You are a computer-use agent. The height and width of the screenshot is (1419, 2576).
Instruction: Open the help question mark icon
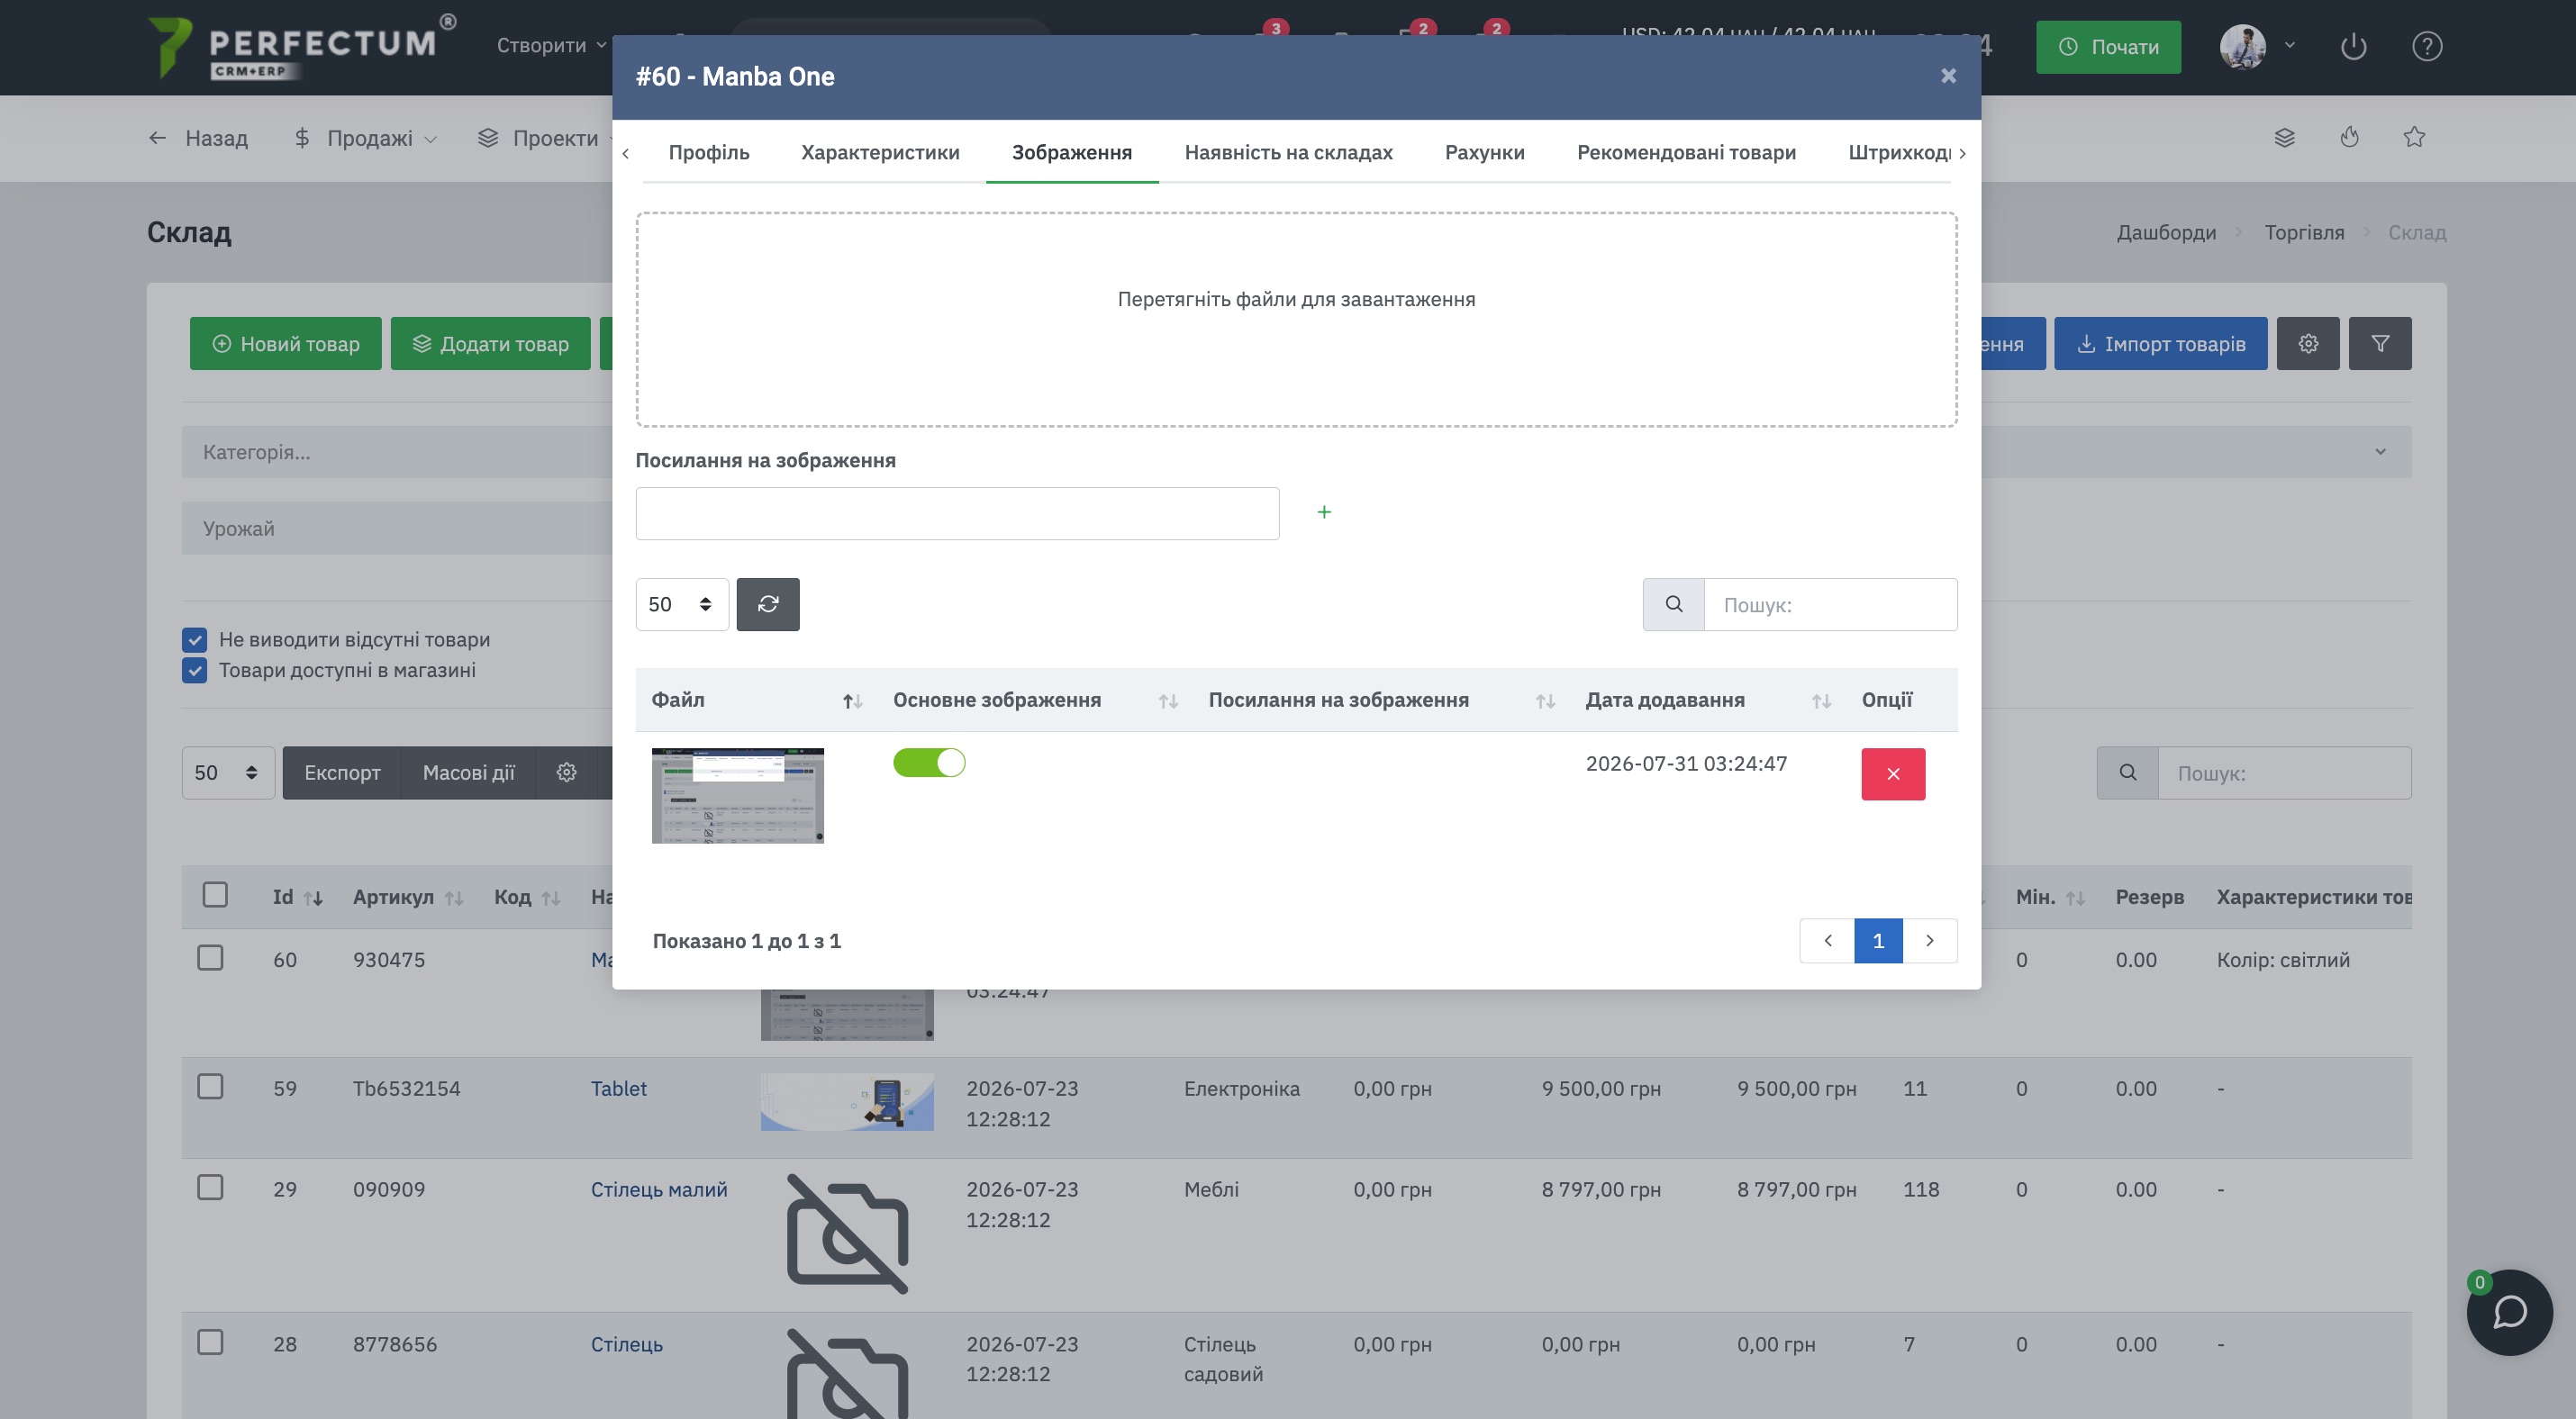(x=2427, y=46)
